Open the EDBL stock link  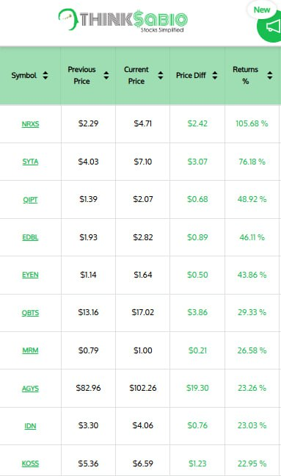[30, 237]
